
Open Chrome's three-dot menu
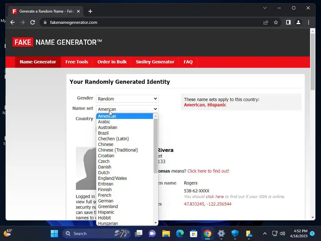coord(308,22)
